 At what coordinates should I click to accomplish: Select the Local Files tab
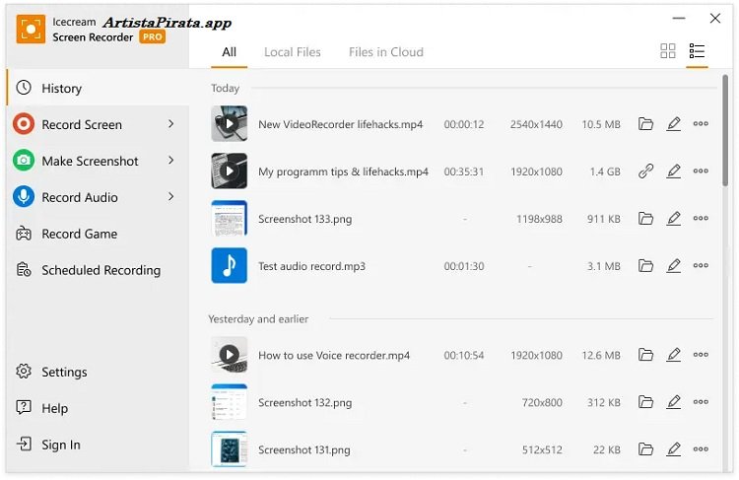[x=292, y=52]
